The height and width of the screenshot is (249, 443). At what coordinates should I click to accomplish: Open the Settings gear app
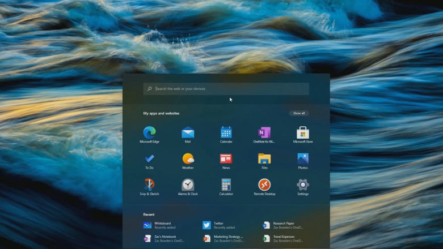[302, 187]
